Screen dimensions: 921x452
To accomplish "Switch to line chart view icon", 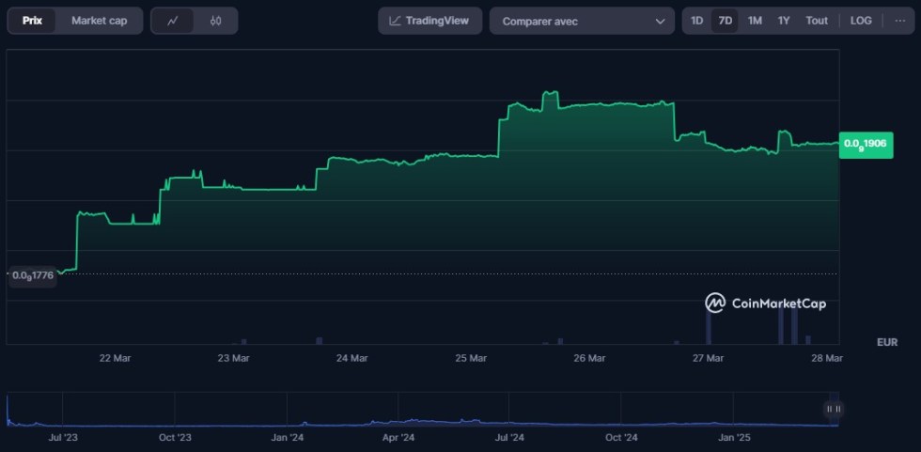I will (173, 21).
